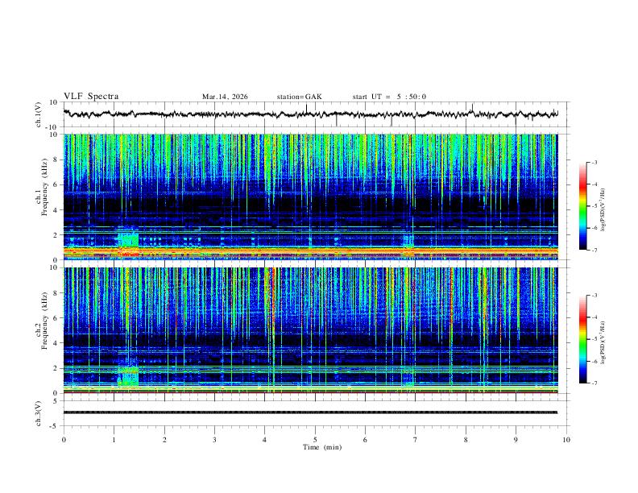Click time axis tick label "0"
Viewport: 638px width, 493px height.
pos(64,440)
